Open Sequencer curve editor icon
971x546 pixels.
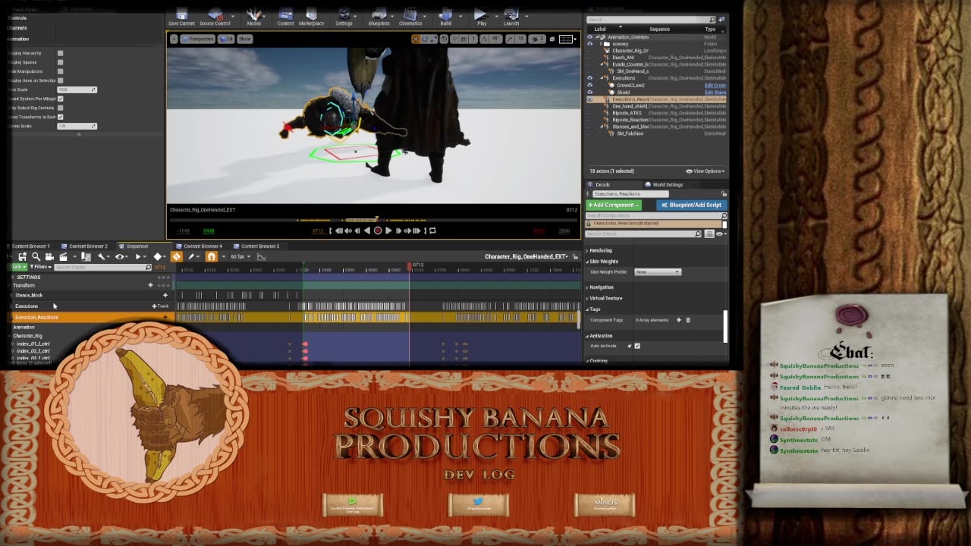261,256
